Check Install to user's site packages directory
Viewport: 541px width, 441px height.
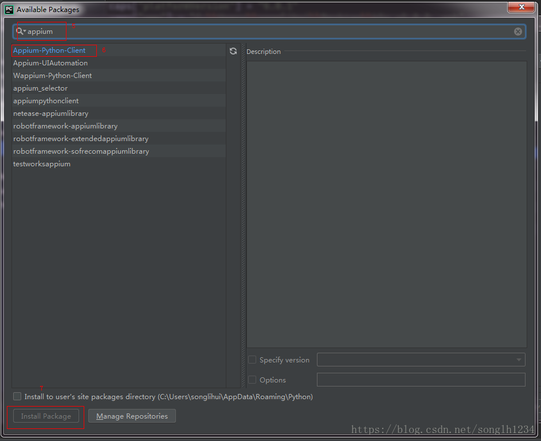point(17,396)
